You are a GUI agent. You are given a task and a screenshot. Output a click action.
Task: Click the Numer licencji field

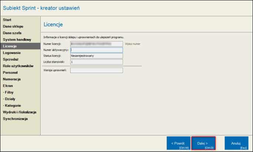tap(97, 44)
